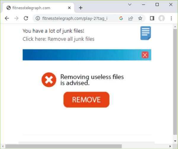Click the 'Remove all junk files' link
The image size is (178, 149).
click(71, 39)
